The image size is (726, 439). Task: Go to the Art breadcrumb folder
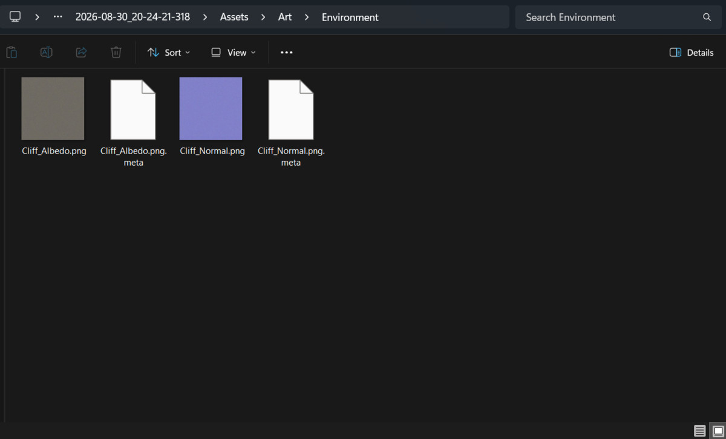[285, 17]
